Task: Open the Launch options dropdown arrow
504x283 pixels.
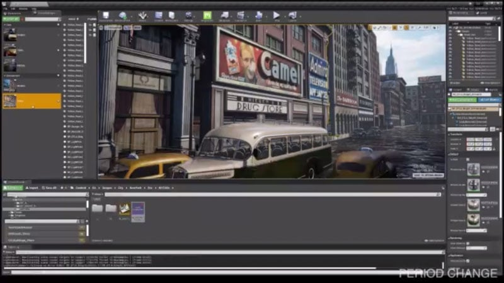Action: (x=301, y=16)
